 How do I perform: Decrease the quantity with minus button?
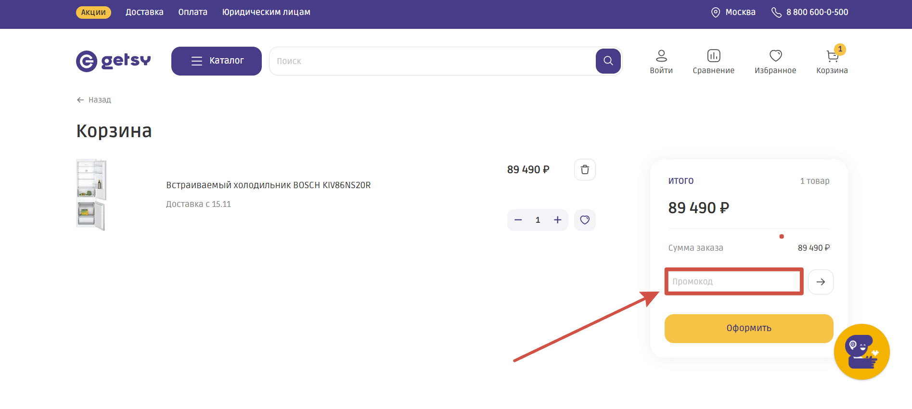[518, 220]
